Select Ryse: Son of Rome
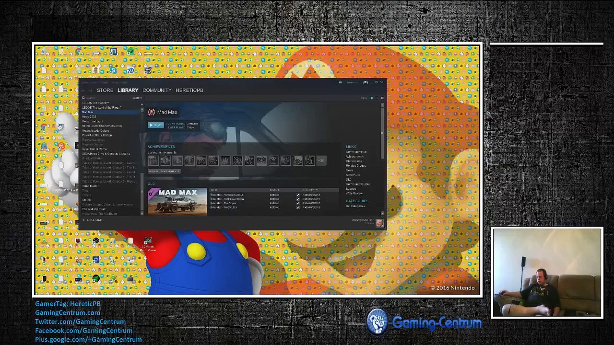The image size is (614, 345). (94, 149)
